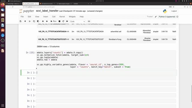Viewport: 192px width, 108px height.
Task: Click the '36864 rows × 13 columns' text
Action: [48, 46]
